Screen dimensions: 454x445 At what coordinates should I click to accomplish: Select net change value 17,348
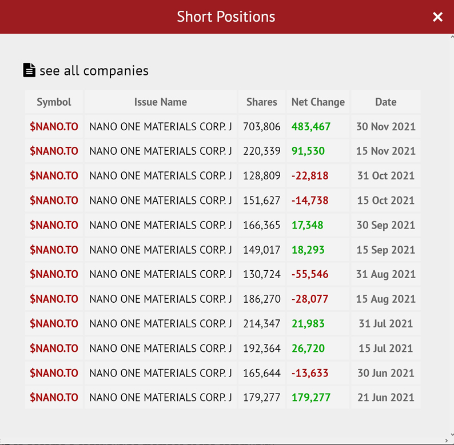point(307,225)
